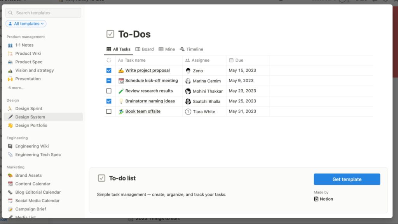The height and width of the screenshot is (224, 398).
Task: Click the Blog Editorial Calendar pen icon
Action: pyautogui.click(x=10, y=192)
